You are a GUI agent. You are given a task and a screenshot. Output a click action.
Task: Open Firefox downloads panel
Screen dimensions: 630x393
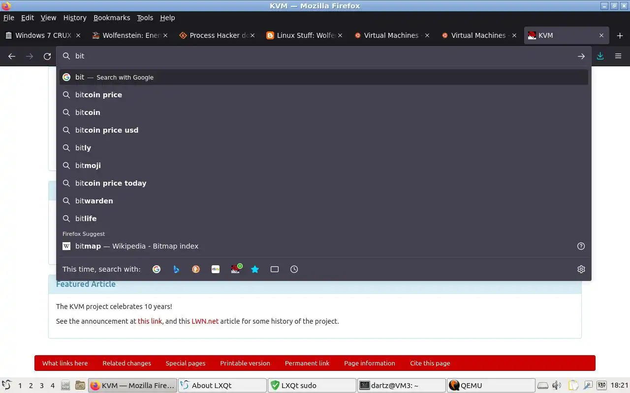pos(600,56)
